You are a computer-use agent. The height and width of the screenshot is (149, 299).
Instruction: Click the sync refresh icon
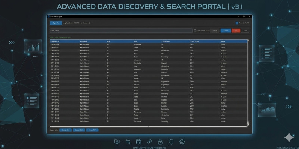click(149, 142)
